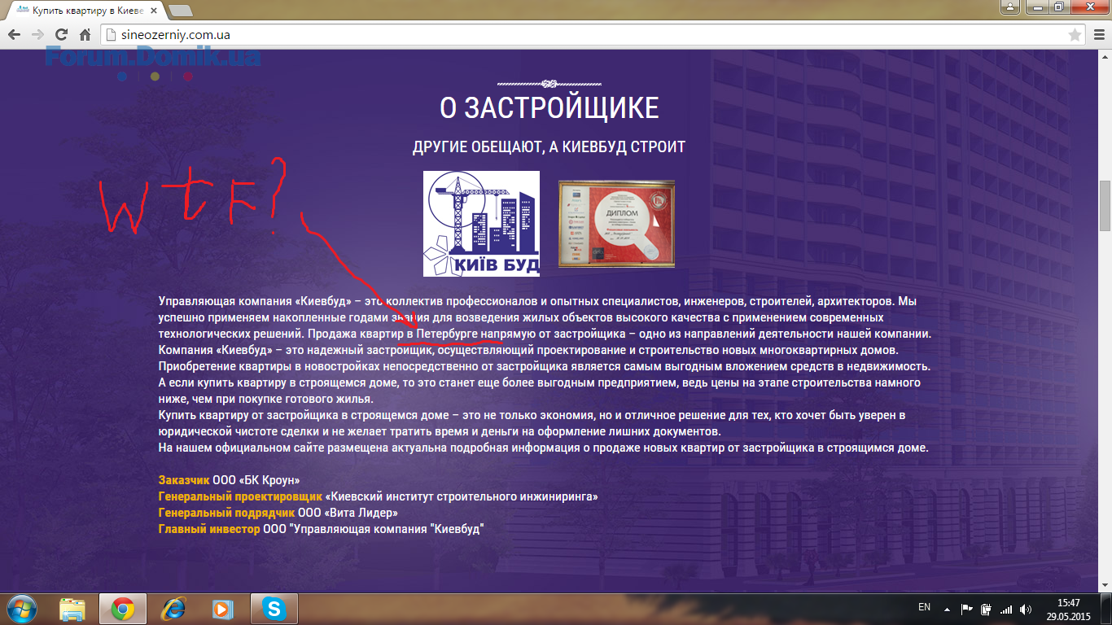The height and width of the screenshot is (625, 1112).
Task: Click the battery power tray icon
Action: coord(986,609)
